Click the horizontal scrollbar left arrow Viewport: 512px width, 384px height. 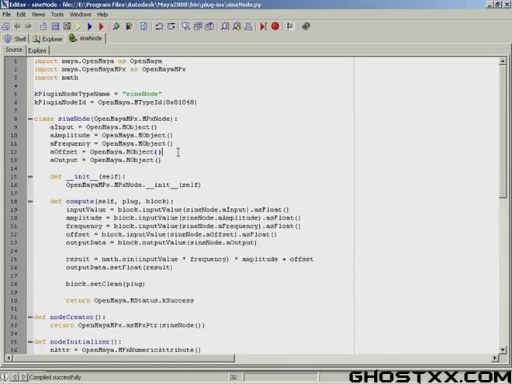[x=9, y=358]
